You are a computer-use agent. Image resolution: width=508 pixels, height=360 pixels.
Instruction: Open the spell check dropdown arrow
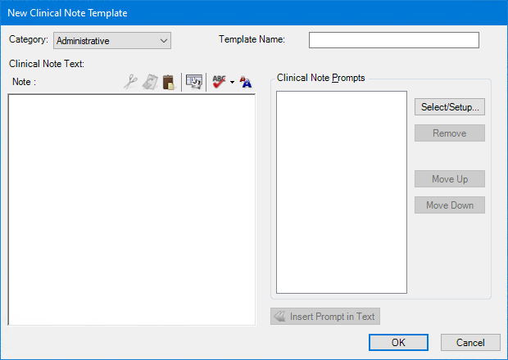coord(233,83)
